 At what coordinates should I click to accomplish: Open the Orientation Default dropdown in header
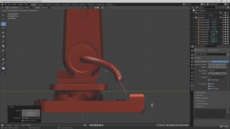28,8
